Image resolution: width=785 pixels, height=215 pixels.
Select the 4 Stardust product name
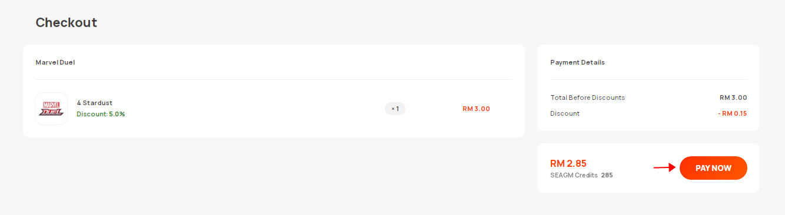coord(95,103)
